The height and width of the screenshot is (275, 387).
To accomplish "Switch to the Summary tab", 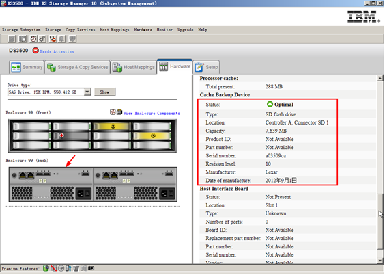I will 27,67.
